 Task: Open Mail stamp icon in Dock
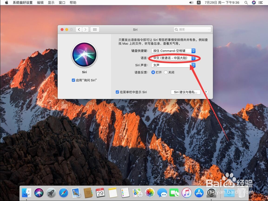pyautogui.click(x=76, y=193)
